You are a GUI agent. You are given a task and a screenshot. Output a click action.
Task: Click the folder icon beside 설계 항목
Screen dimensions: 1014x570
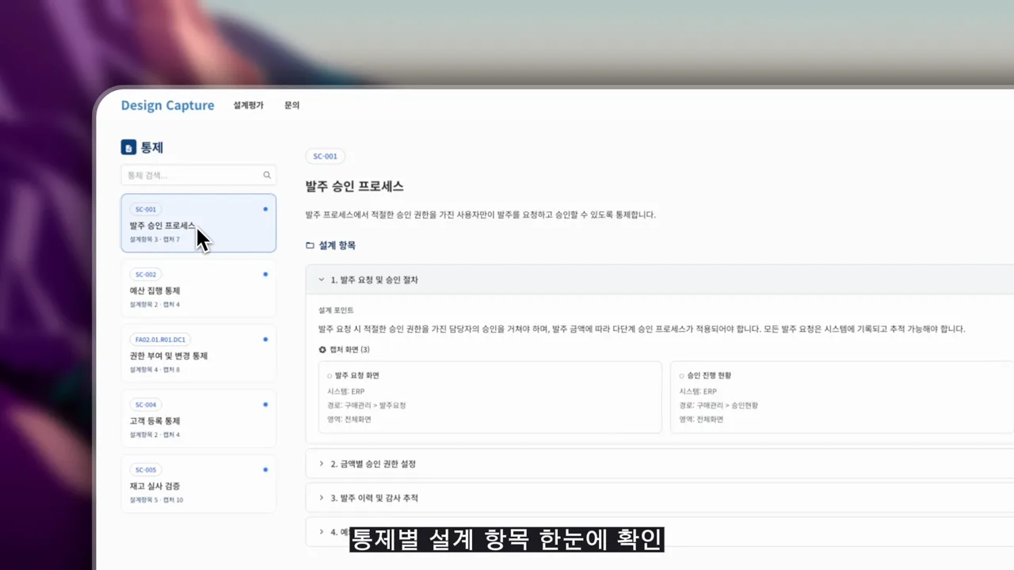(x=310, y=245)
